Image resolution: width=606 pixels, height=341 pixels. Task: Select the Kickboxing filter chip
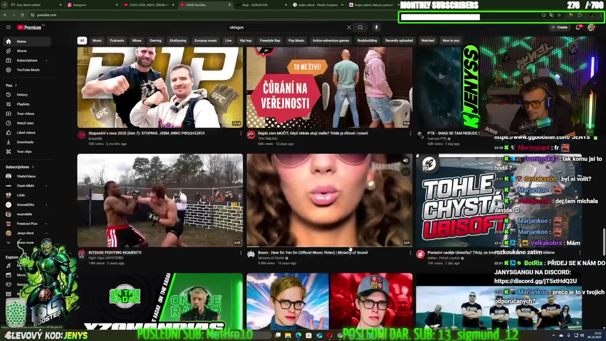click(x=178, y=41)
